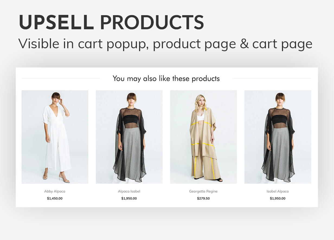Open the Abby Alpaca product image
Image resolution: width=334 pixels, height=240 pixels.
(x=55, y=137)
